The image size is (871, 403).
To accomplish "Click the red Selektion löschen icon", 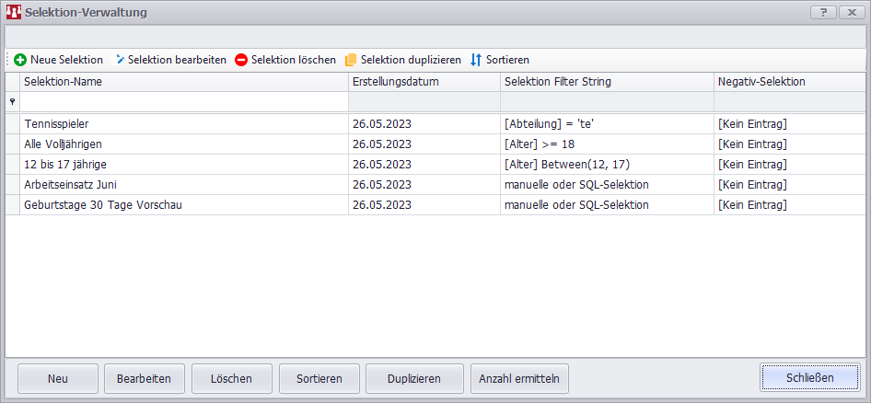I will point(241,60).
